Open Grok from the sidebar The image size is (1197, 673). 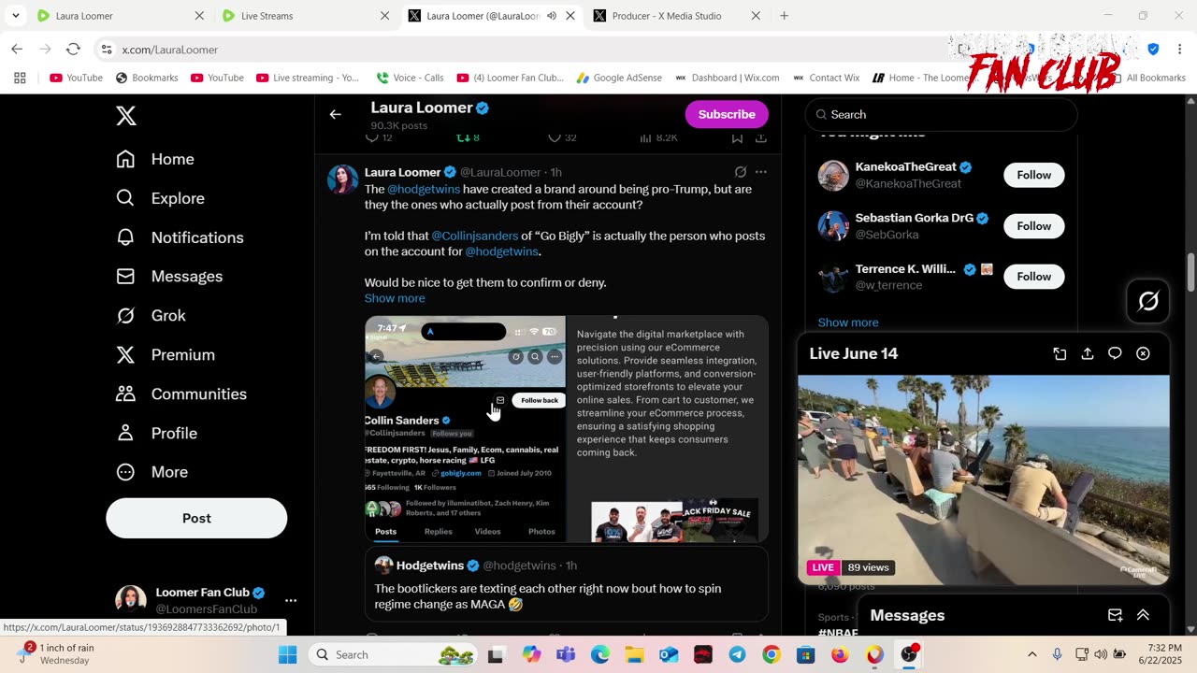(x=151, y=316)
